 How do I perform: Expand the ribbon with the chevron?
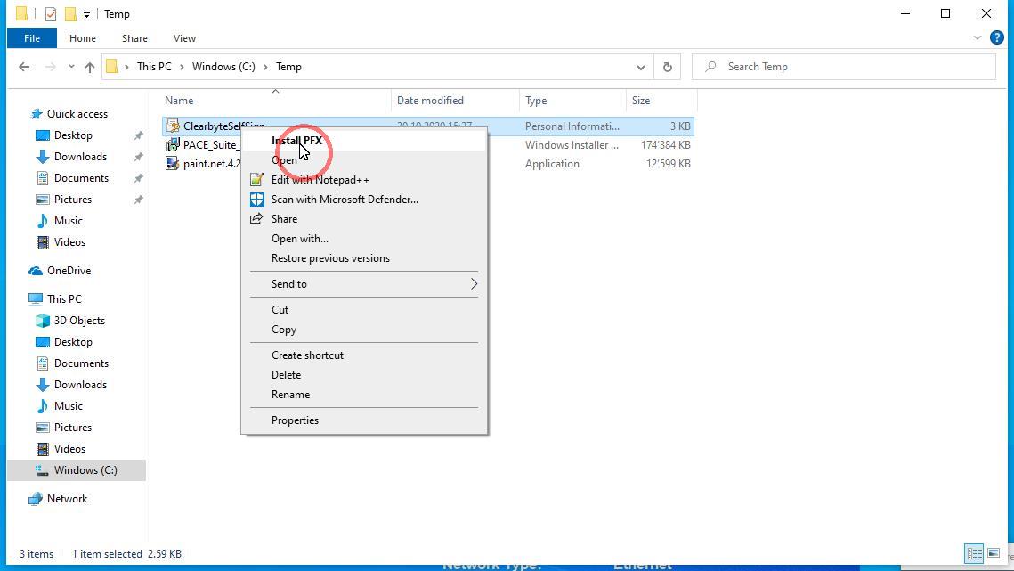pos(977,38)
